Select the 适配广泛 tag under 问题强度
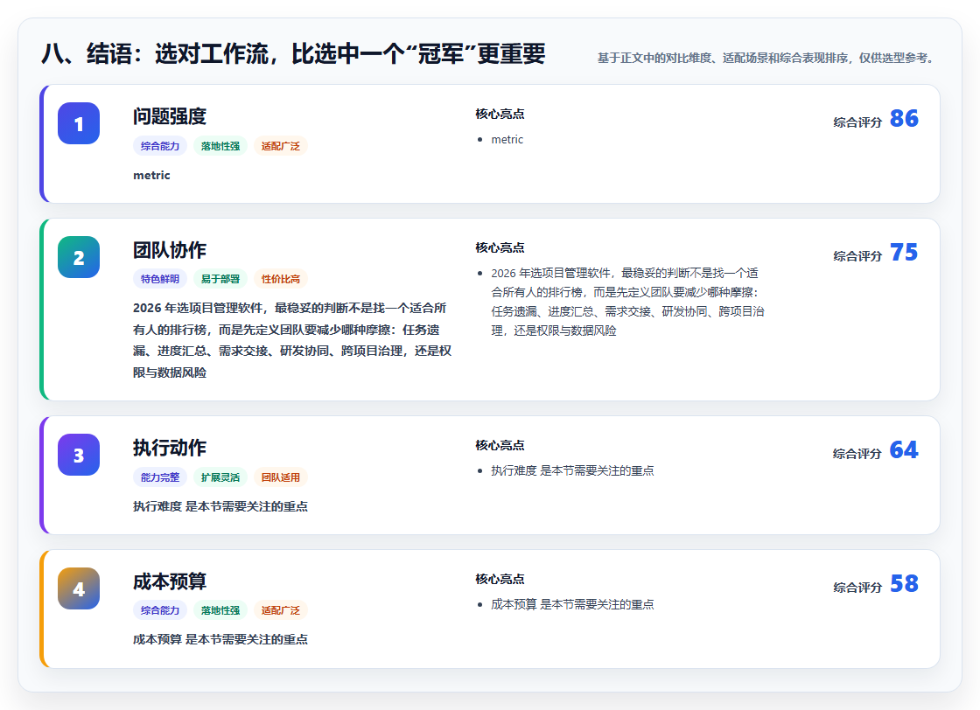The width and height of the screenshot is (980, 710). pos(281,145)
